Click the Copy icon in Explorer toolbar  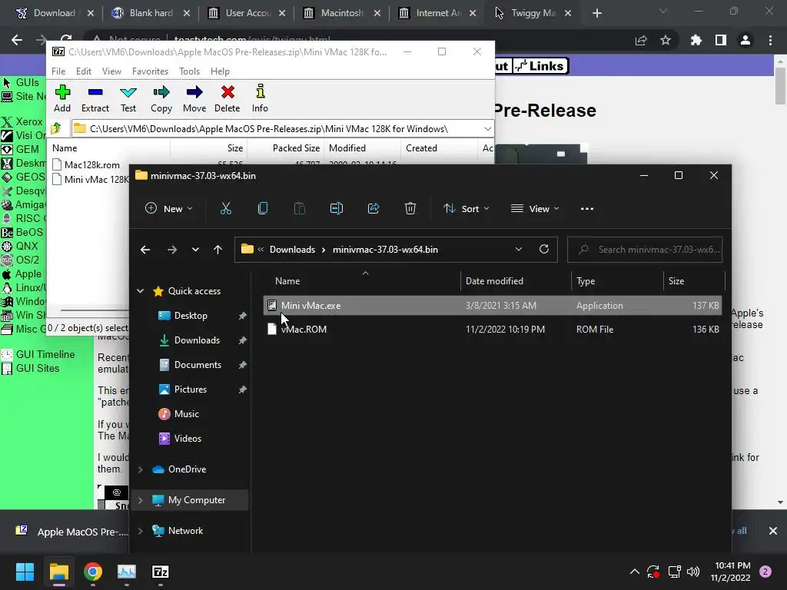(263, 209)
